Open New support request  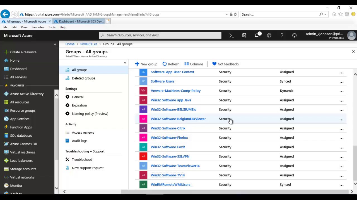(88, 168)
